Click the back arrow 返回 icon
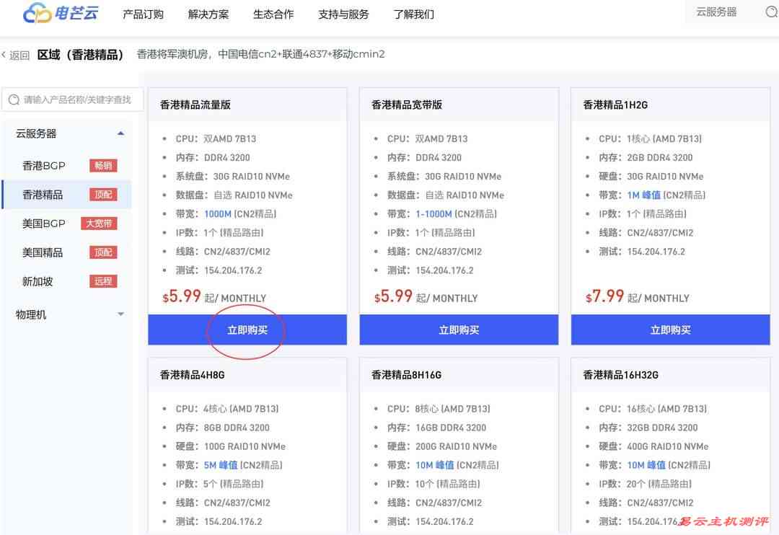Screen dimensions: 779x535 4,55
